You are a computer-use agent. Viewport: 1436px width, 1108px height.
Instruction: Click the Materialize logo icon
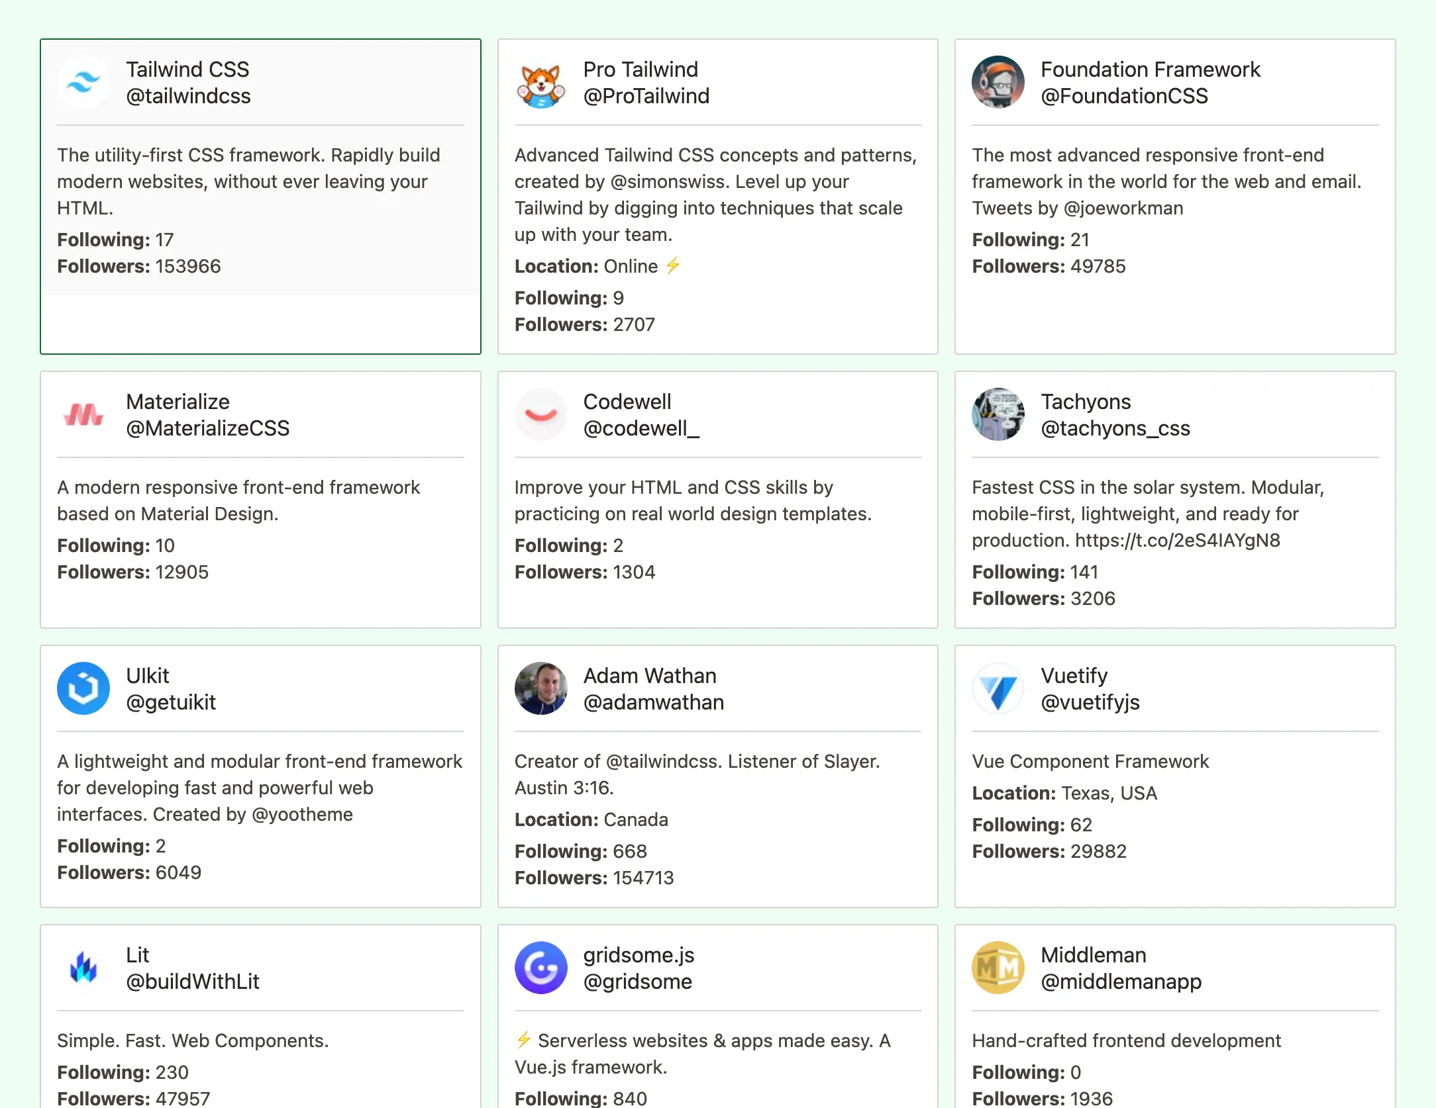click(83, 414)
